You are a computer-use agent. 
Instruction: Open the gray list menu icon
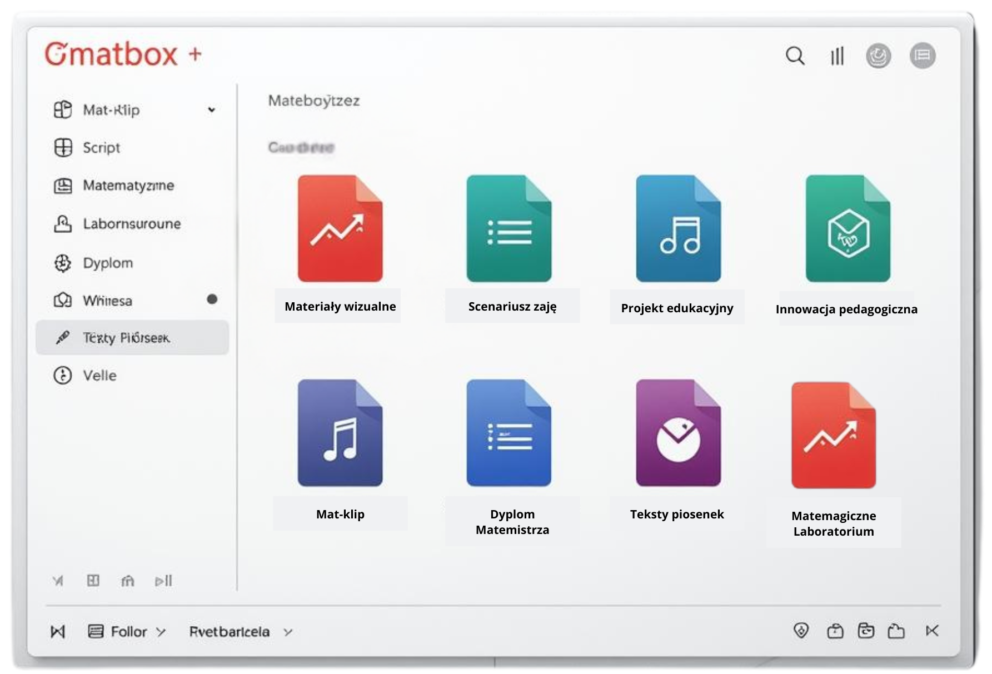[x=923, y=56]
